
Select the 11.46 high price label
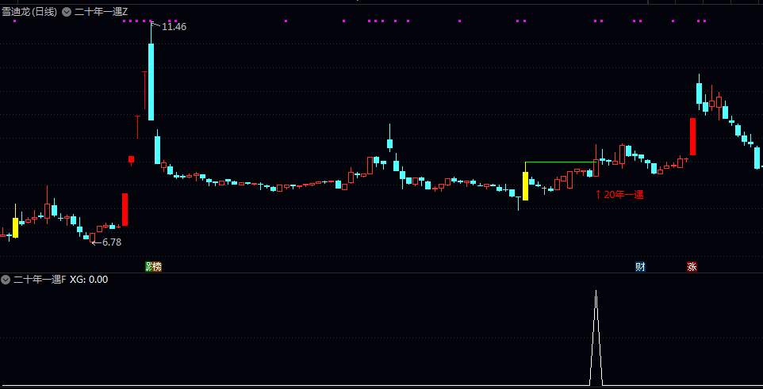(x=174, y=27)
